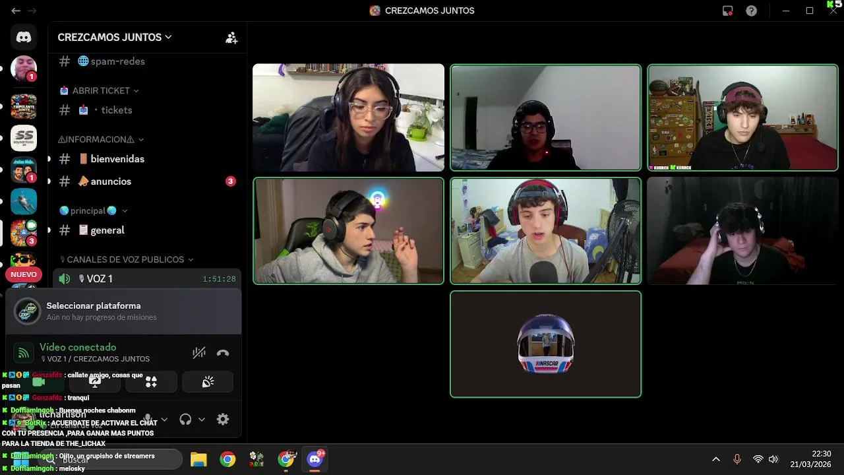Open the missions ZXP platform icon
Image resolution: width=844 pixels, height=475 pixels.
coord(28,311)
